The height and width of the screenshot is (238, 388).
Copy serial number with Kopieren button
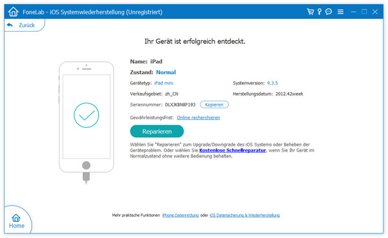point(214,104)
